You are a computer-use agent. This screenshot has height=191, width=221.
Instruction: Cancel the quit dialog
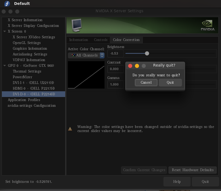click(146, 82)
